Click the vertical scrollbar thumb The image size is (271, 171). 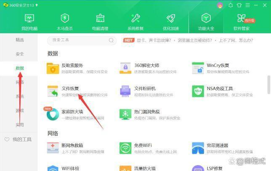[x=268, y=85]
